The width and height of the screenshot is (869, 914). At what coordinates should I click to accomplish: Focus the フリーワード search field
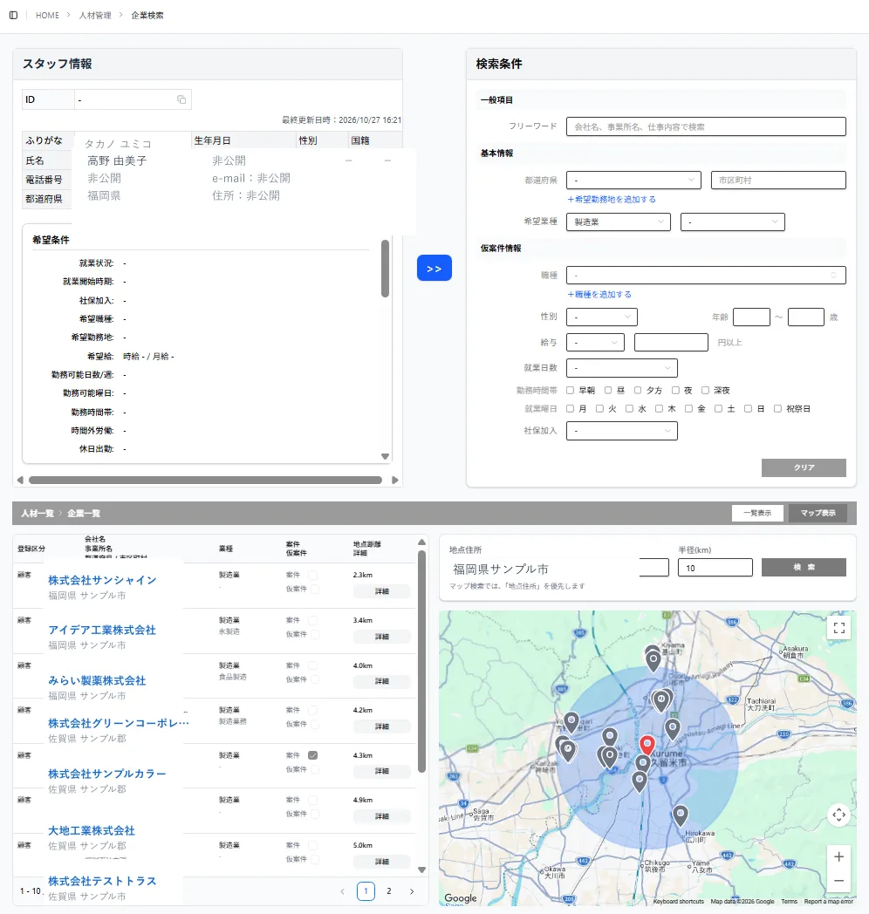coord(706,126)
